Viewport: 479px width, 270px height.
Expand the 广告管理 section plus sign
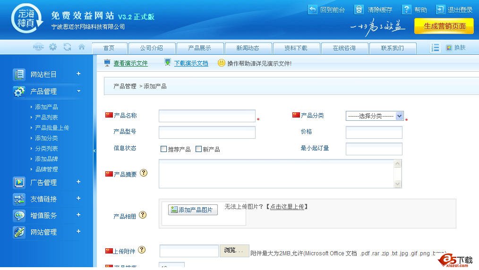coord(78,182)
